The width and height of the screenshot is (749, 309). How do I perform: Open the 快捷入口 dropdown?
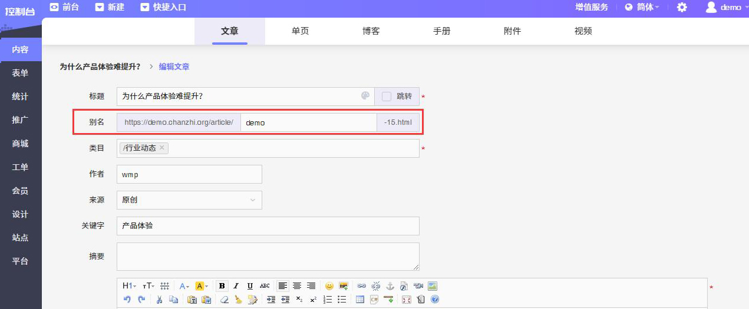pos(163,7)
